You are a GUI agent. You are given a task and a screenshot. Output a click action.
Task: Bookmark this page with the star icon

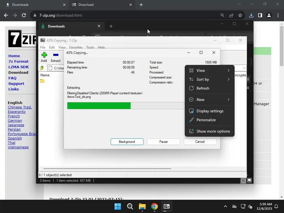tap(240, 16)
